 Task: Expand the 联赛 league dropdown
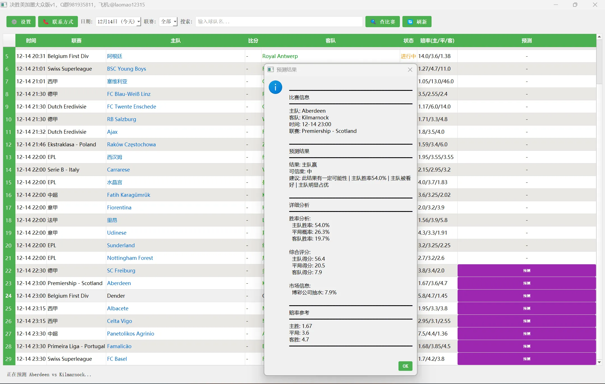(x=175, y=22)
